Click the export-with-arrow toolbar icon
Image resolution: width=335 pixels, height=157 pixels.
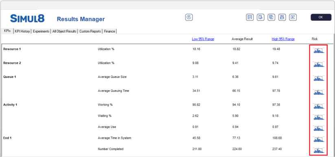[261, 17]
